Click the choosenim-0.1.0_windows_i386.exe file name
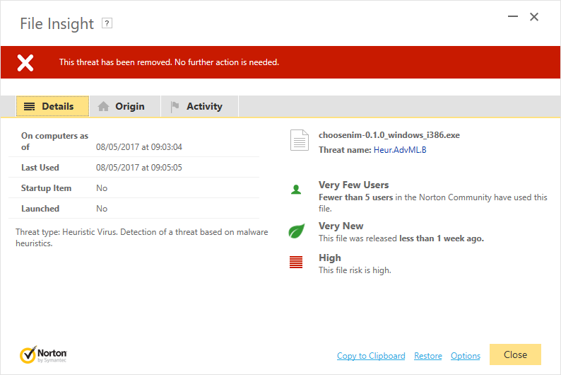 (x=389, y=135)
